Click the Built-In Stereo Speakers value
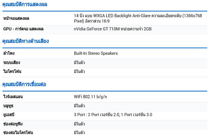This screenshot has height=137, width=209. pyautogui.click(x=96, y=53)
